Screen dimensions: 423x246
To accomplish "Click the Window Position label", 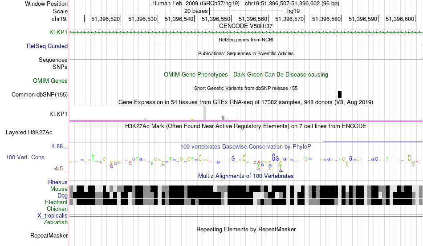I will [46, 4].
